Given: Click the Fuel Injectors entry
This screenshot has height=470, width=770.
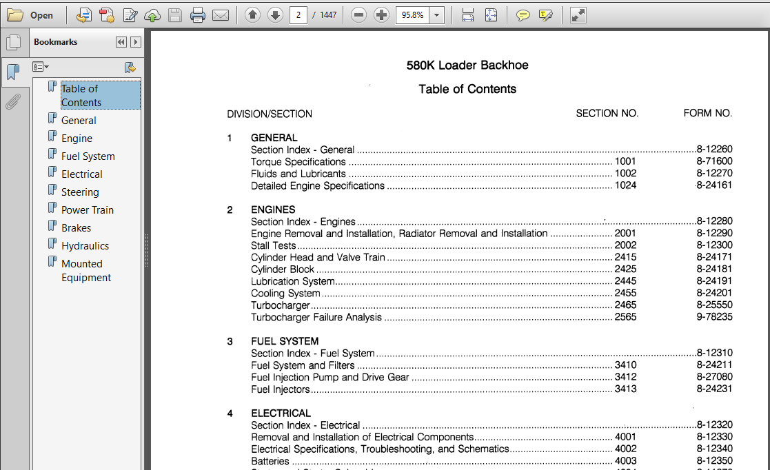Looking at the screenshot, I should tap(281, 389).
